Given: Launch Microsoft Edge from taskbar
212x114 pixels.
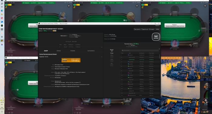Looking at the screenshot, I should click(2, 11).
